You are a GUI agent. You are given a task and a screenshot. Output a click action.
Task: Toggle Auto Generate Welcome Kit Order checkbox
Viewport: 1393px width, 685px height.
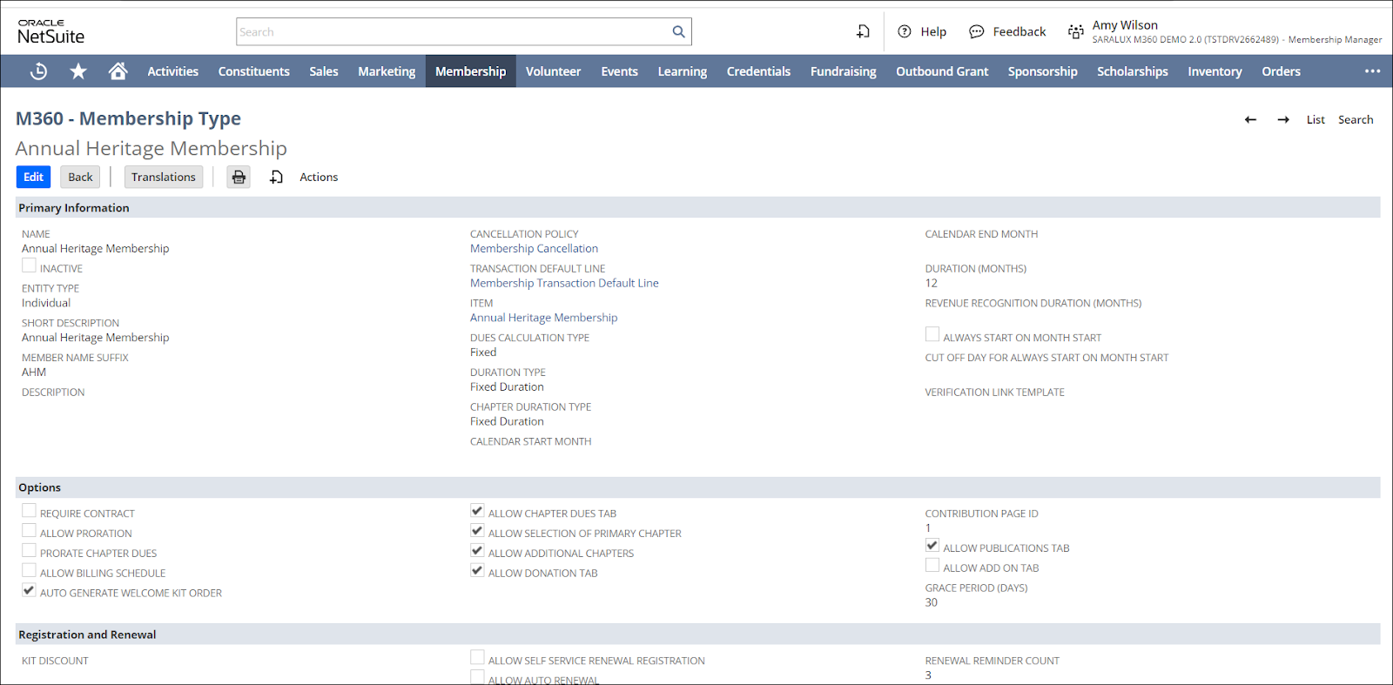[x=30, y=590]
